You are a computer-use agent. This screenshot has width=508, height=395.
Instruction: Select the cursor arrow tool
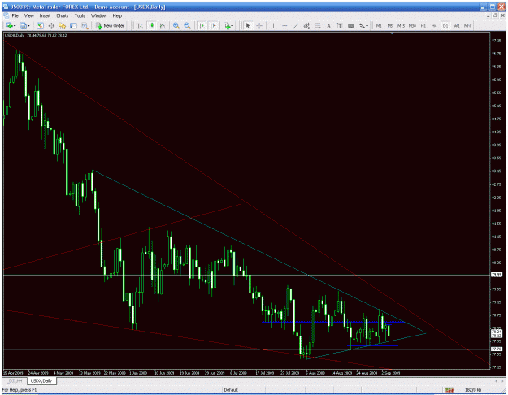[248, 26]
